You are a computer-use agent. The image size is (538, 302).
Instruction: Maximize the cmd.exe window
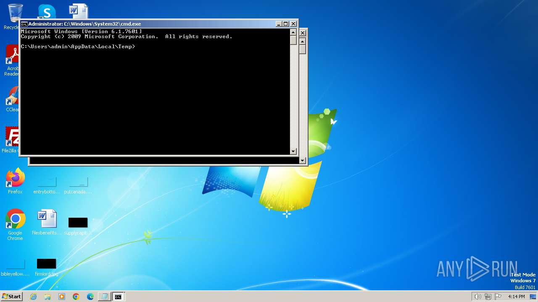pos(286,24)
